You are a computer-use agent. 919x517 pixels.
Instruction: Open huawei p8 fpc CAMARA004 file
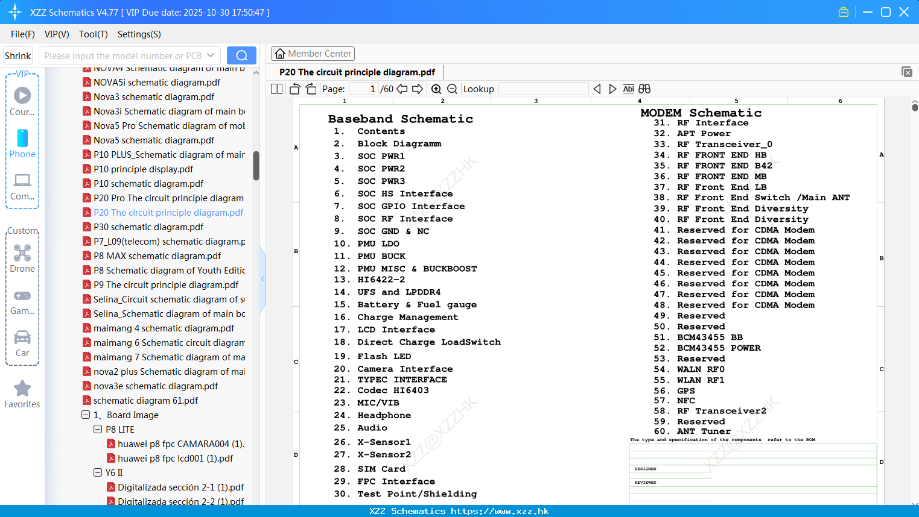pyautogui.click(x=180, y=443)
